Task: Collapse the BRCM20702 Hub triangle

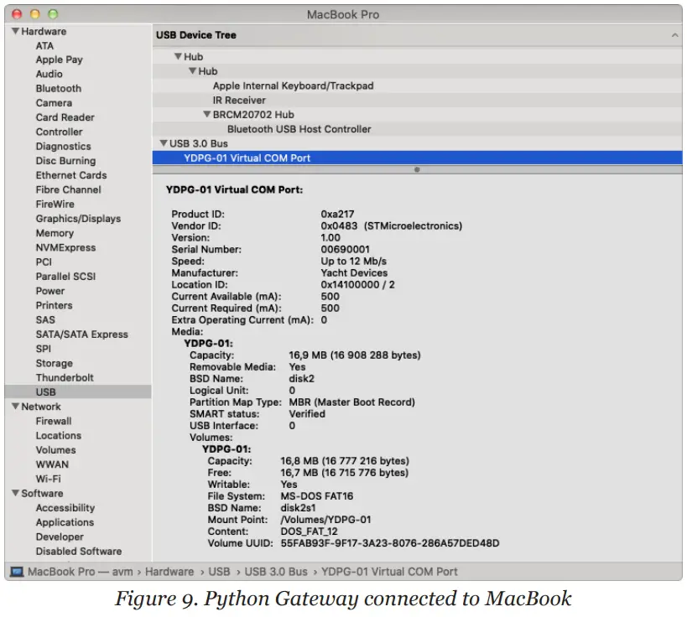Action: coord(207,114)
